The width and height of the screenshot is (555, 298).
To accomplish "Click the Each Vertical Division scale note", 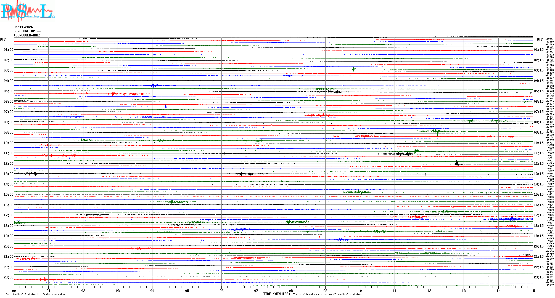I will coord(35,294).
